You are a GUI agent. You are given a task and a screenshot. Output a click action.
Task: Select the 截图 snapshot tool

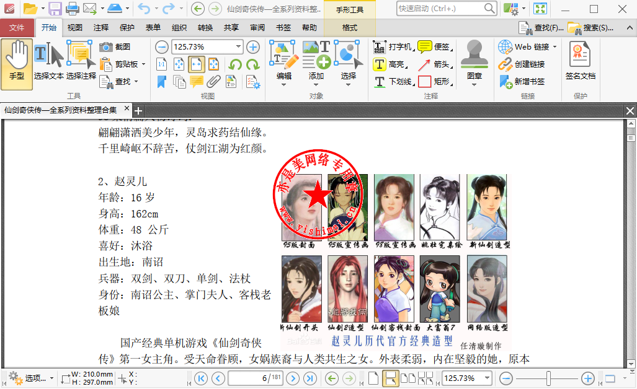[x=115, y=47]
